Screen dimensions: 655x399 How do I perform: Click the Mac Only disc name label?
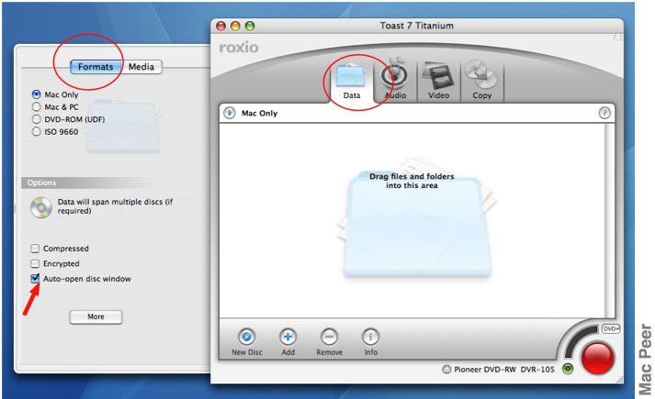(x=259, y=113)
